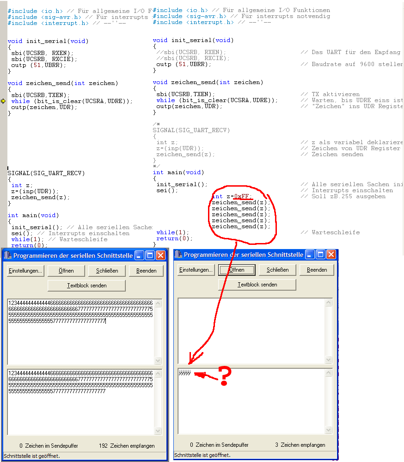
Task: Click the received ÿÿÿÿÿ text in right window
Action: (x=185, y=373)
